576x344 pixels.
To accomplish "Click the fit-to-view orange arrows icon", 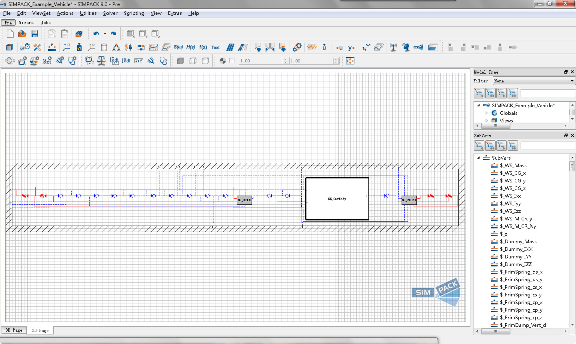I will [350, 61].
